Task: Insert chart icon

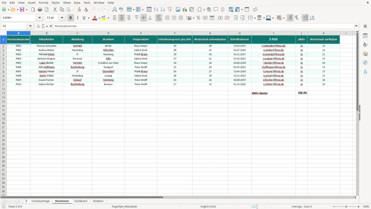Action: [x=185, y=9]
